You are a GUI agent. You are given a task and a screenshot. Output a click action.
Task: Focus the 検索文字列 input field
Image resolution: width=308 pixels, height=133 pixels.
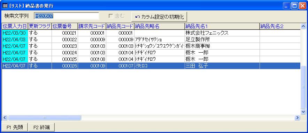point(67,16)
